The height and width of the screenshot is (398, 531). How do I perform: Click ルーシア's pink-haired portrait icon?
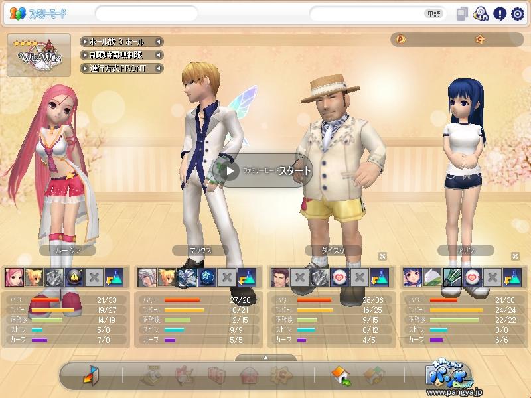pyautogui.click(x=14, y=277)
